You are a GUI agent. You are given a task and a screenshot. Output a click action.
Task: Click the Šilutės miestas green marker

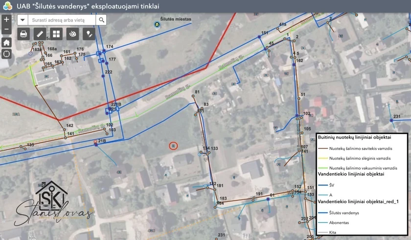click(157, 24)
